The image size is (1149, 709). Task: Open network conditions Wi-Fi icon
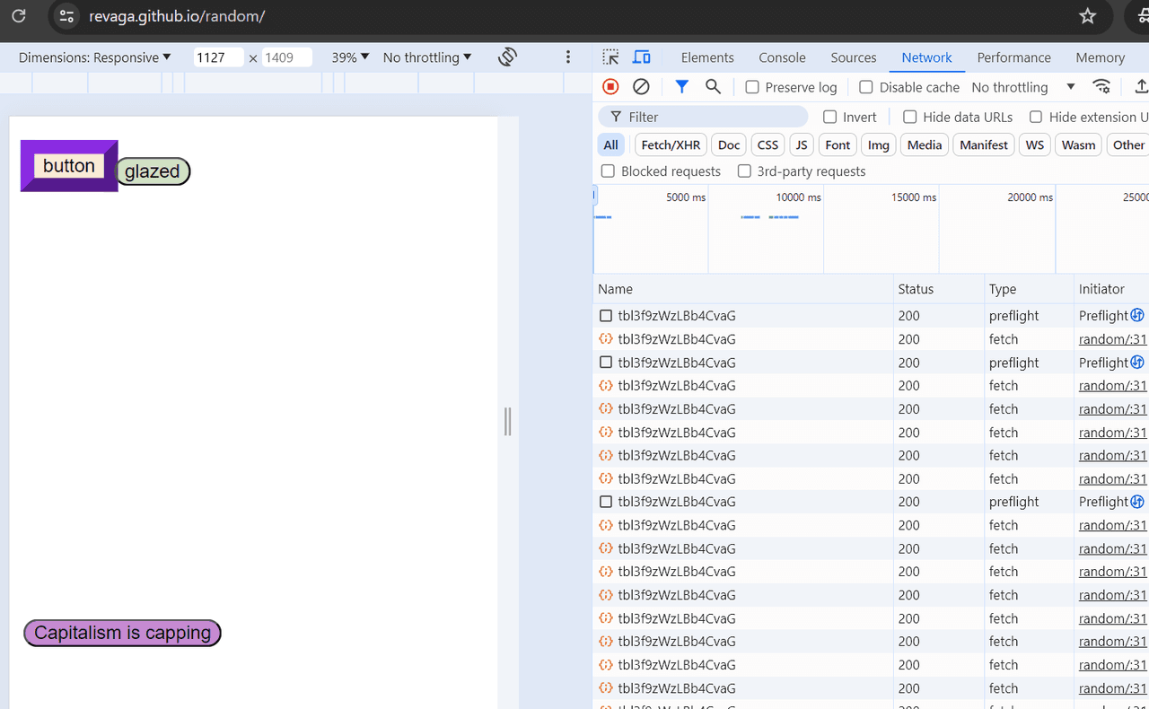click(1101, 87)
